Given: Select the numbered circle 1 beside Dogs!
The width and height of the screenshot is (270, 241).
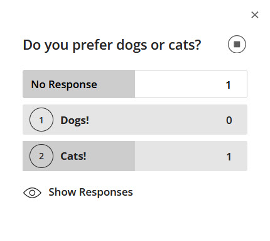Looking at the screenshot, I should pyautogui.click(x=41, y=120).
